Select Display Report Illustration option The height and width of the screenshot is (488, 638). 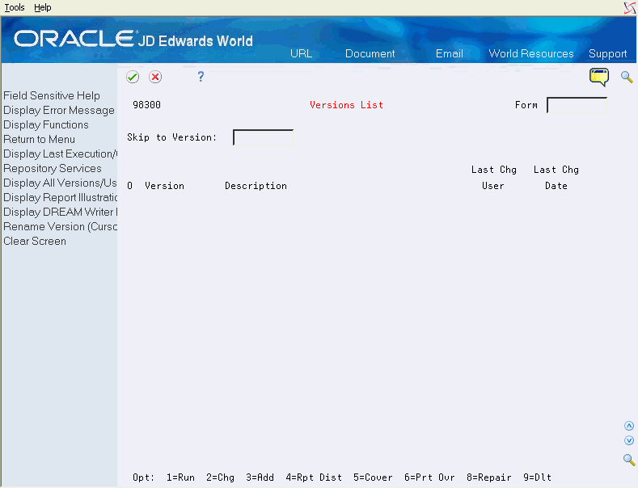pyautogui.click(x=60, y=198)
